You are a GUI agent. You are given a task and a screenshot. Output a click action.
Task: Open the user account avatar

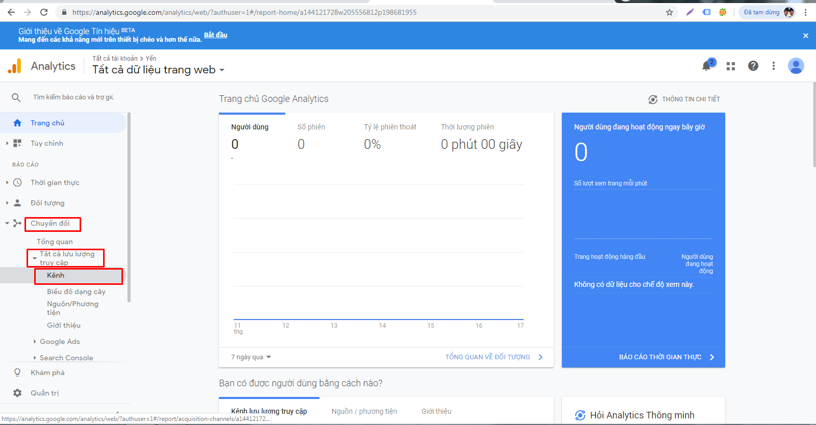796,66
